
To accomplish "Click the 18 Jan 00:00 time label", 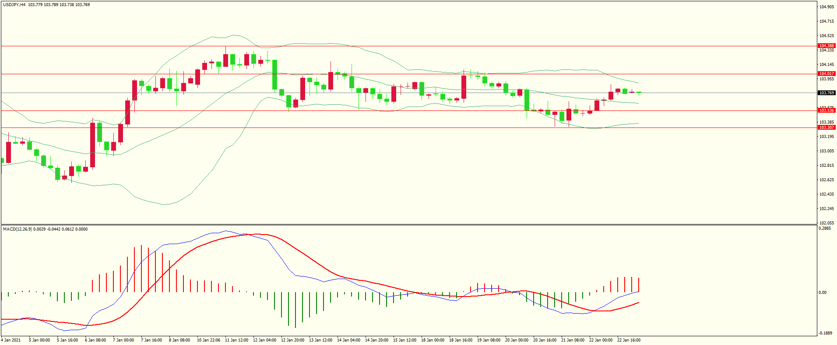I will pos(433,340).
